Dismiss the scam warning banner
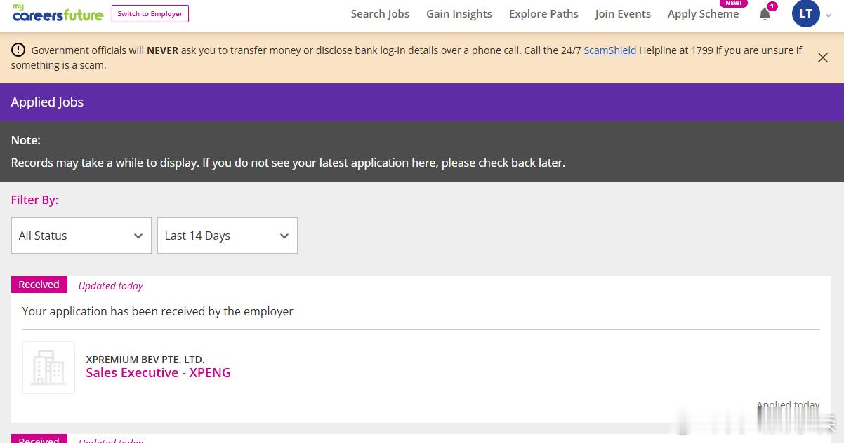 [x=823, y=57]
